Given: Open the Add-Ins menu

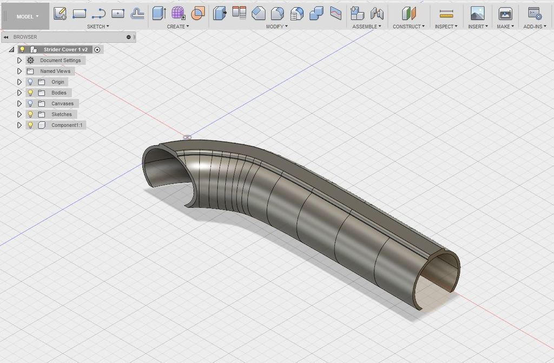Looking at the screenshot, I should pos(535,25).
